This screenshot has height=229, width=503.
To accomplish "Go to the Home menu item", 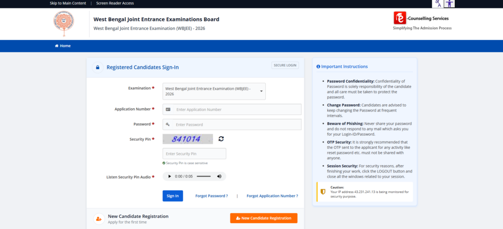I will [62, 46].
